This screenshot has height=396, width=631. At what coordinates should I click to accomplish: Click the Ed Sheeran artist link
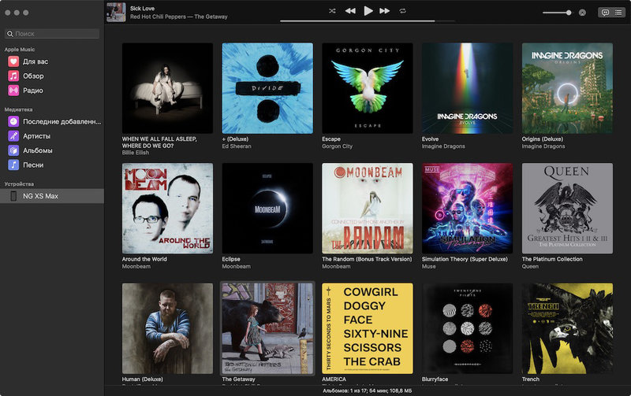(x=237, y=146)
